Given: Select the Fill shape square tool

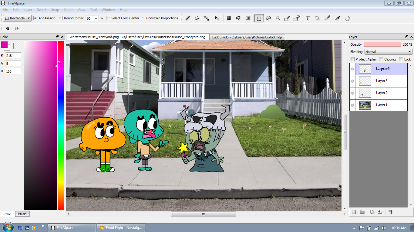Looking at the screenshot, I should tap(229, 18).
